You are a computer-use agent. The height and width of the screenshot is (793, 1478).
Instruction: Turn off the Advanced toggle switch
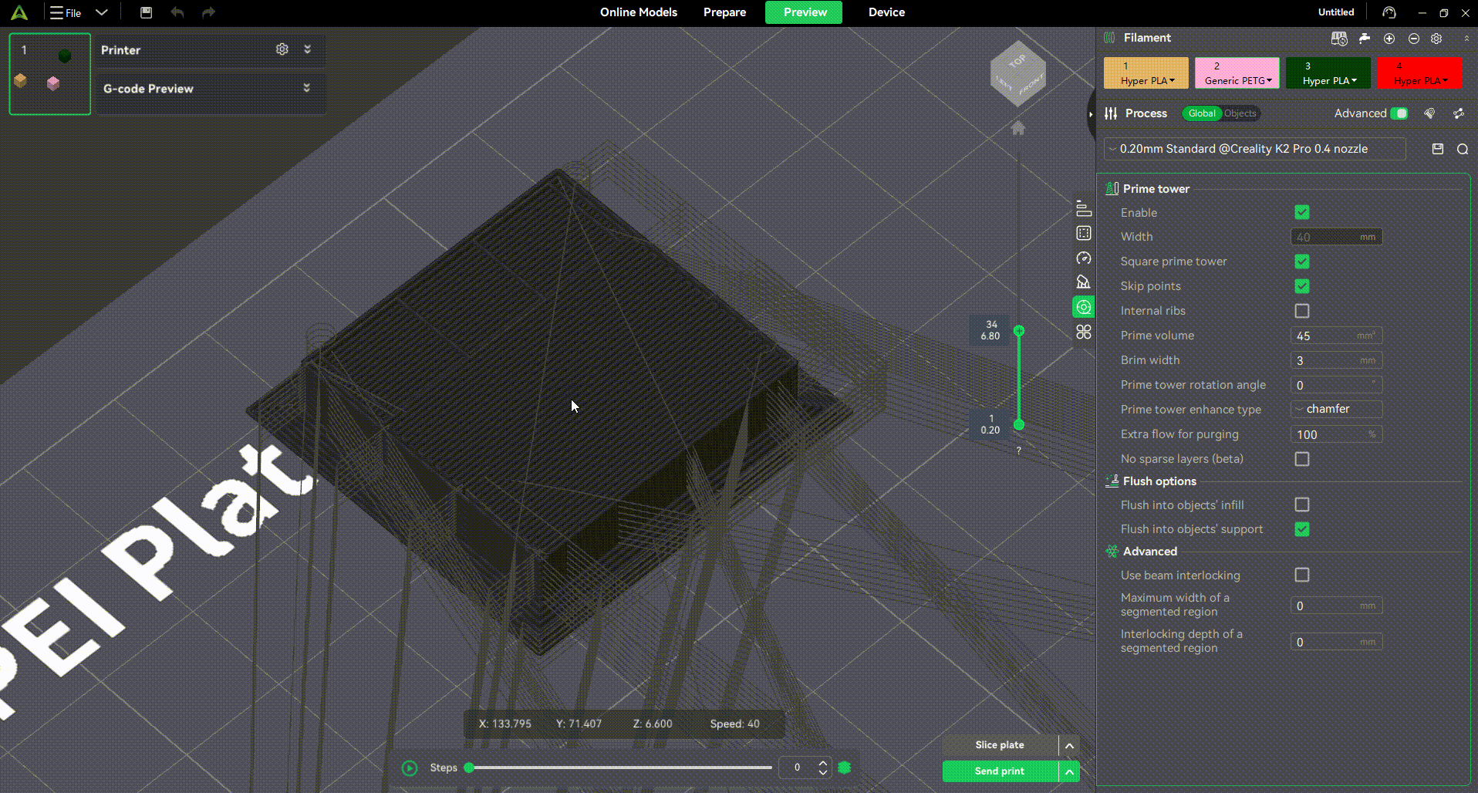pos(1399,113)
